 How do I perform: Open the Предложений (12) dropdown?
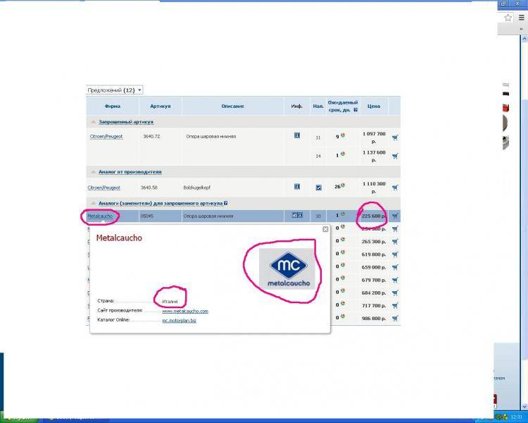114,90
